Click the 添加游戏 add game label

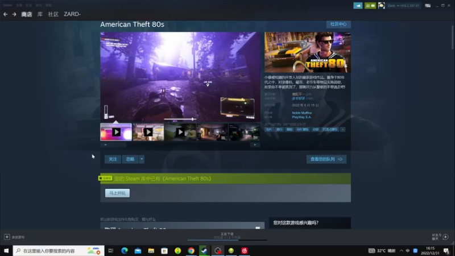[18, 237]
